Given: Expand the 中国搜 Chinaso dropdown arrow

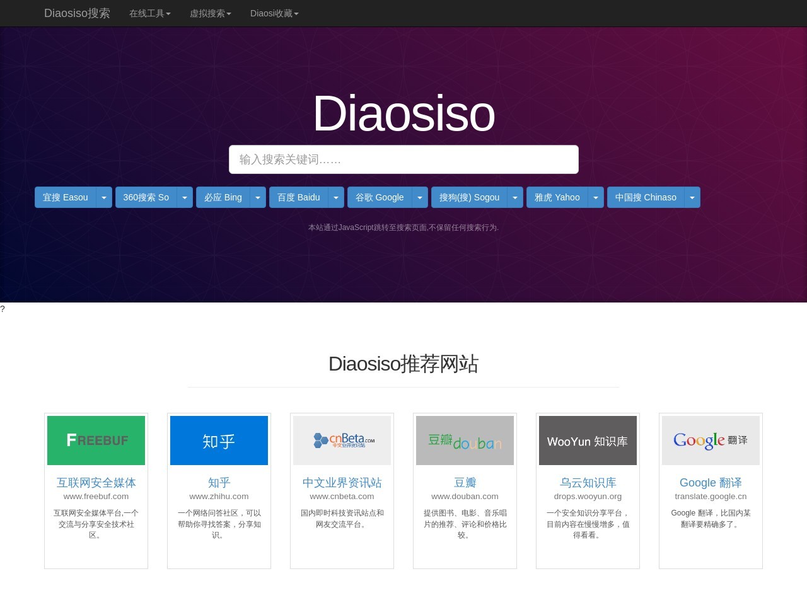Looking at the screenshot, I should (692, 197).
